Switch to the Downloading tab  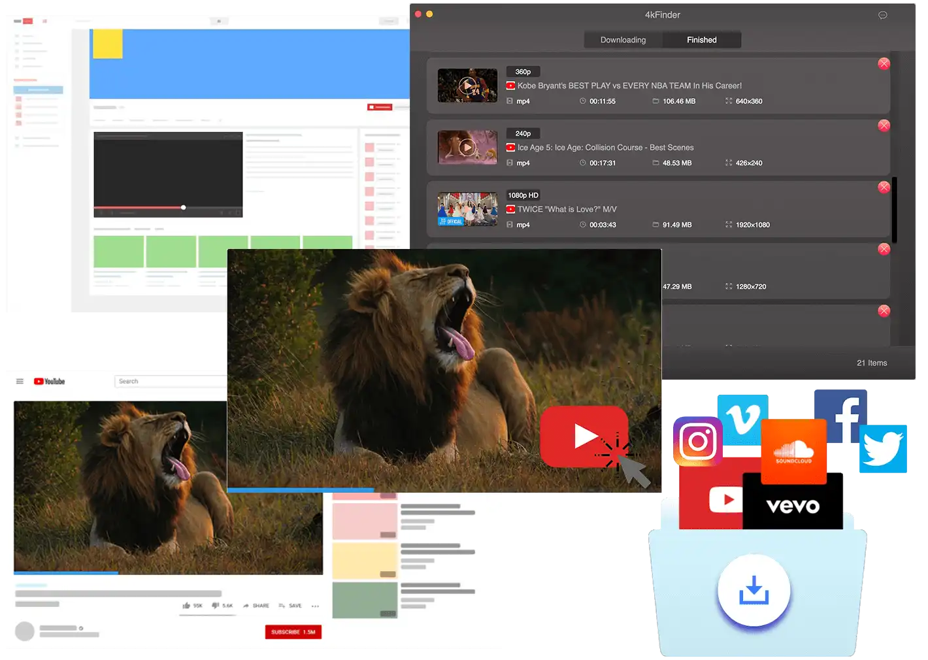pyautogui.click(x=623, y=40)
